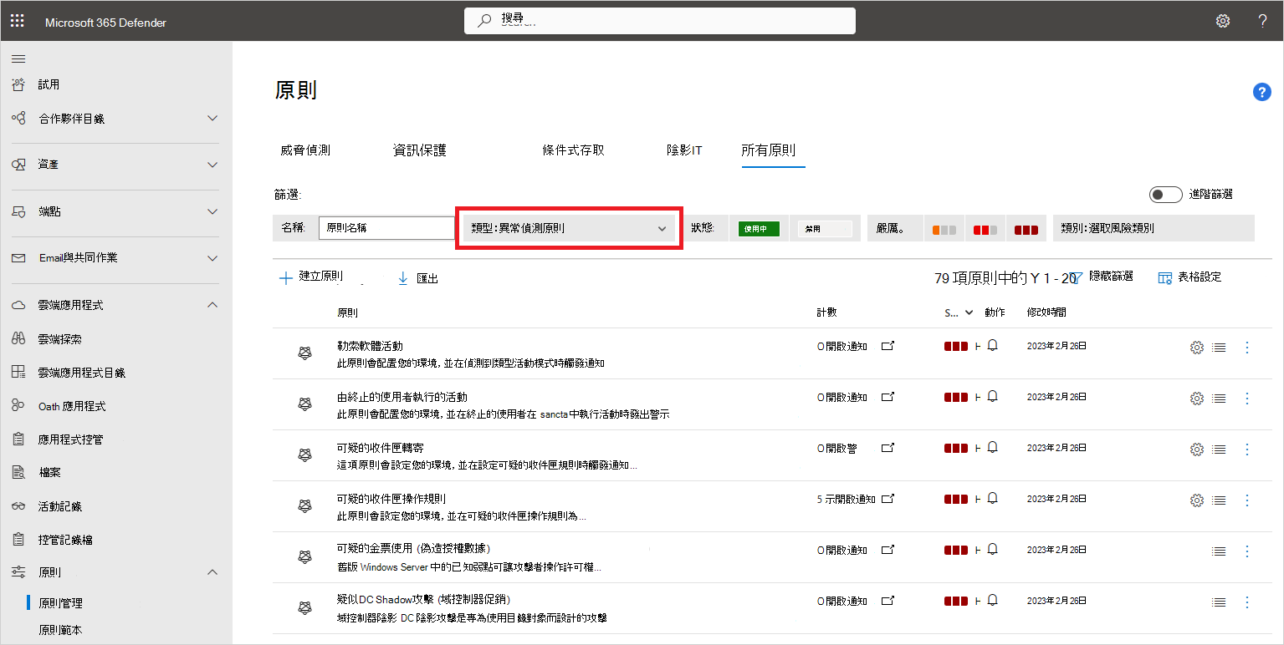Screen dimensions: 1284x645
Task: Open the help question mark in top bar
Action: tap(1262, 22)
